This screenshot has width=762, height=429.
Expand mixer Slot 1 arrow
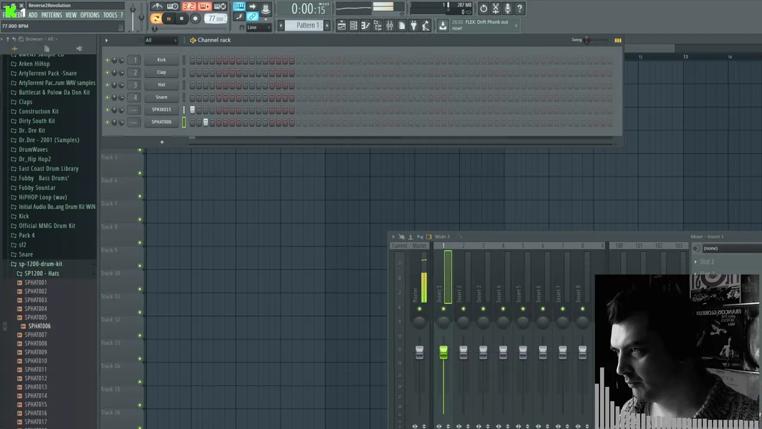point(695,262)
